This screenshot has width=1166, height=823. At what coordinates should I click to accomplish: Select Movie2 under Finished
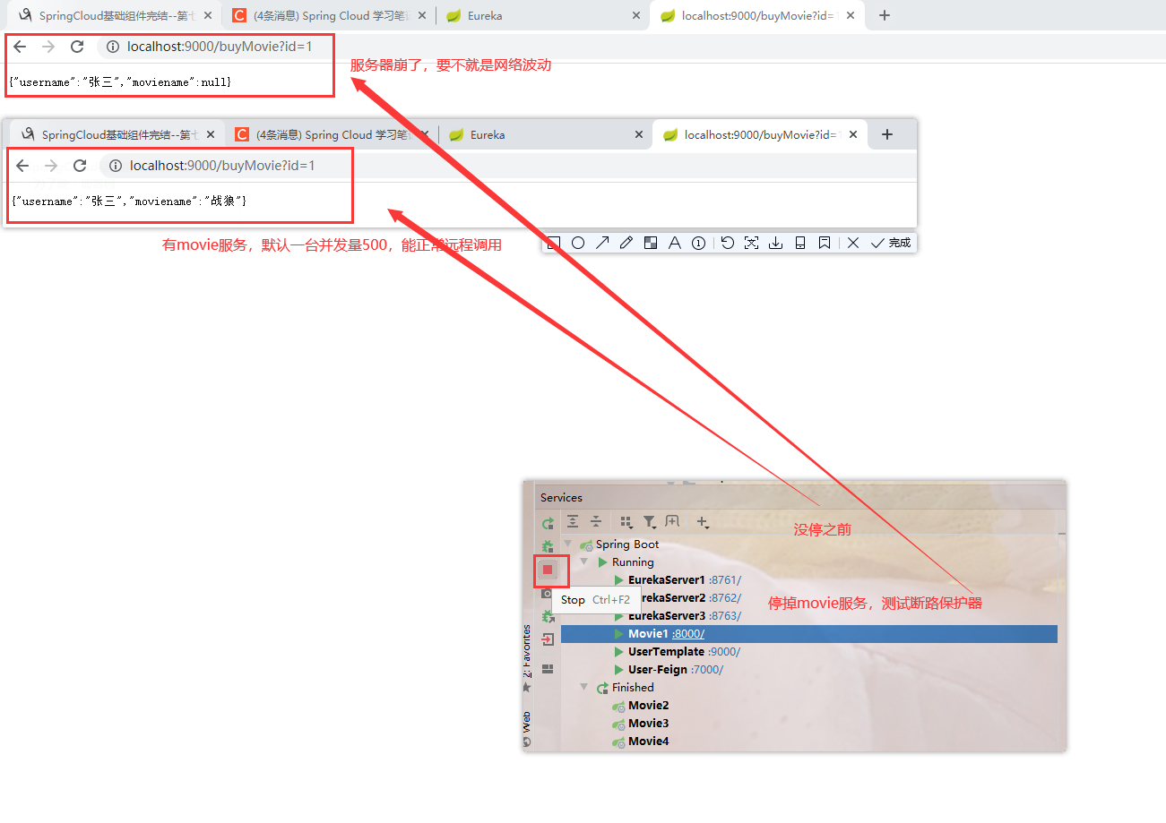(648, 705)
